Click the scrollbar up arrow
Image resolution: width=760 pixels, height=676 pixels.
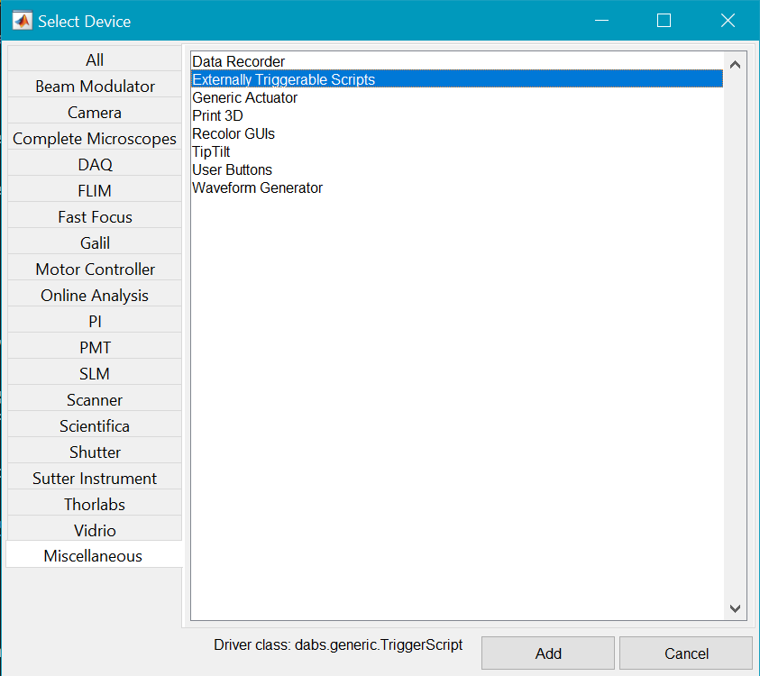pyautogui.click(x=734, y=65)
